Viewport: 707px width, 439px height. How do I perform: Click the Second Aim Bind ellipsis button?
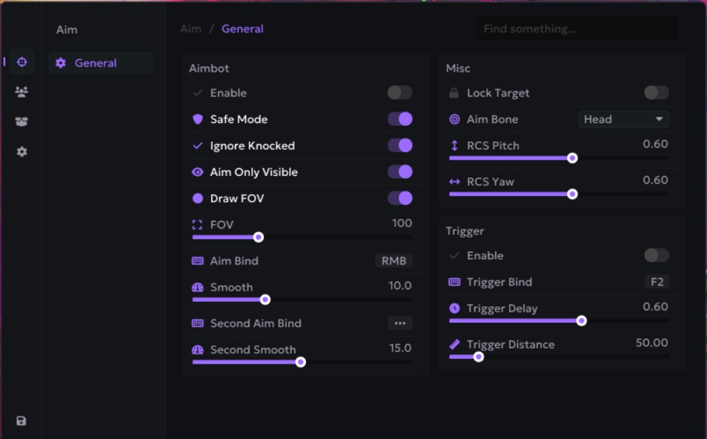pos(400,323)
